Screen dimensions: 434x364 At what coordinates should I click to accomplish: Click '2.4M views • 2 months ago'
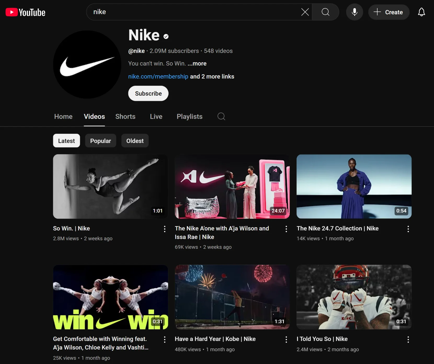[328, 349]
